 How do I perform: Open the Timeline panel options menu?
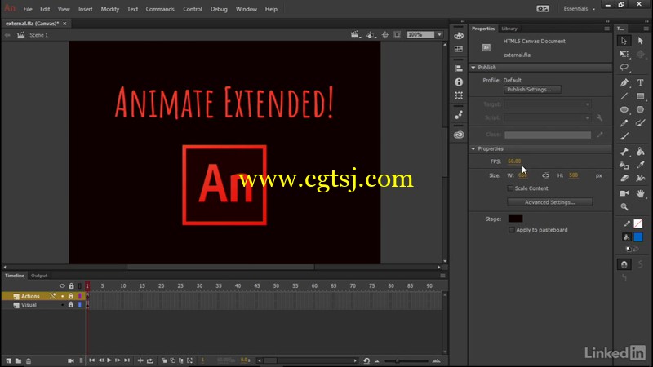(x=442, y=276)
